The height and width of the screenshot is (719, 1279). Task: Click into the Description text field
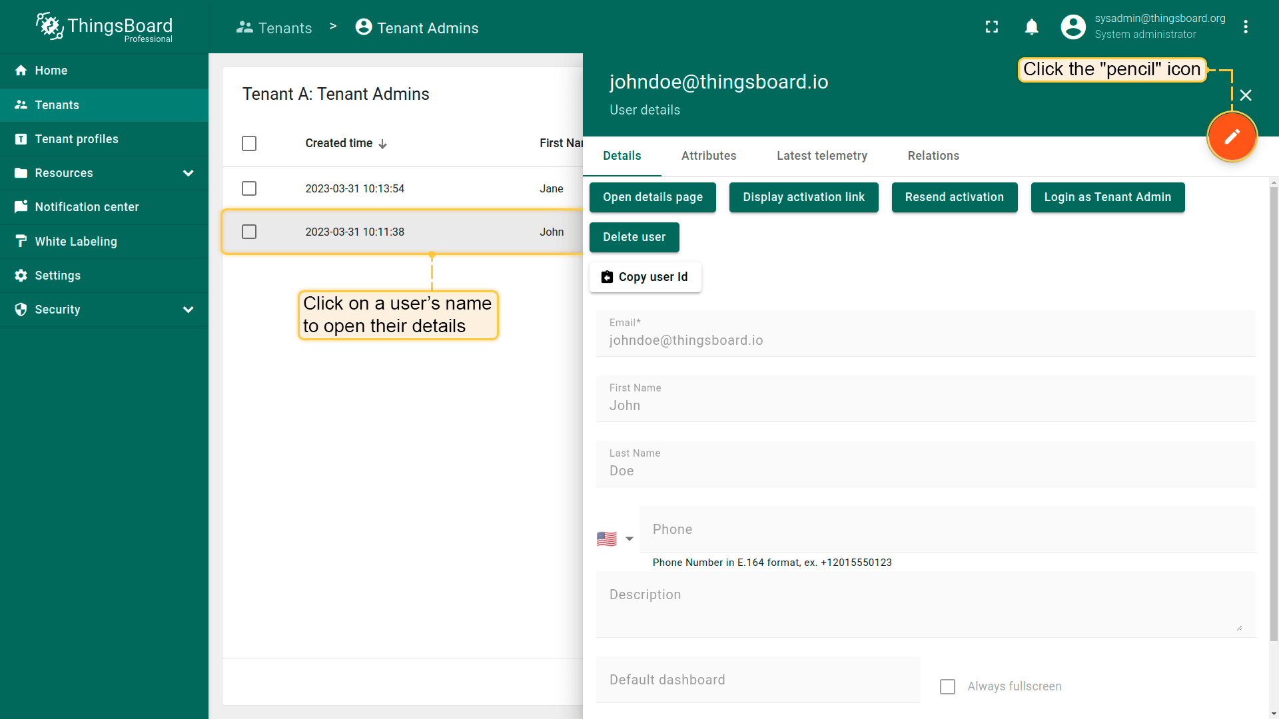(x=925, y=604)
